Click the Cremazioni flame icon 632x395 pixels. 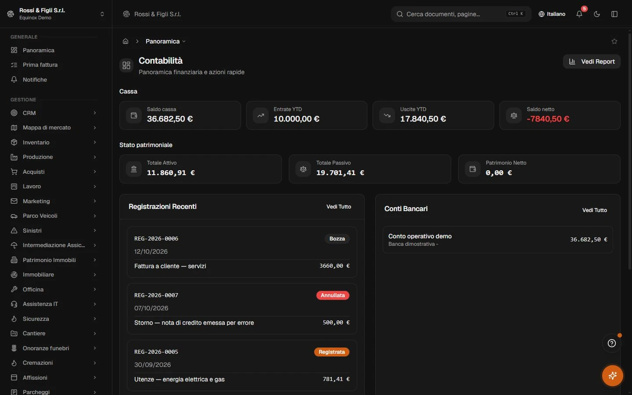click(x=14, y=363)
